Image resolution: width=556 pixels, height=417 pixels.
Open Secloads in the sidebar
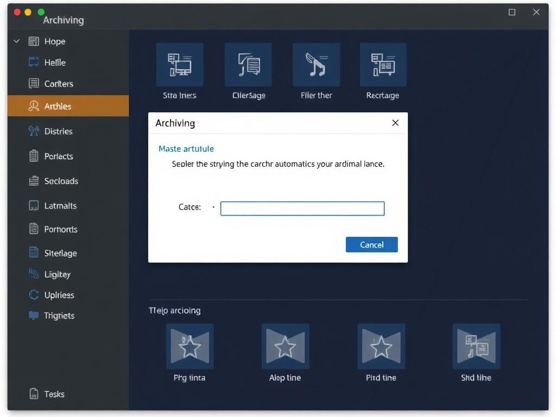[61, 181]
